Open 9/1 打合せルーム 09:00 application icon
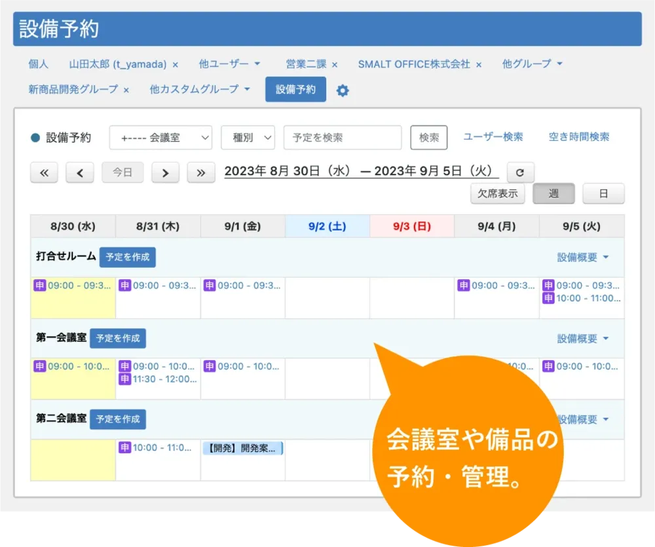 point(210,286)
